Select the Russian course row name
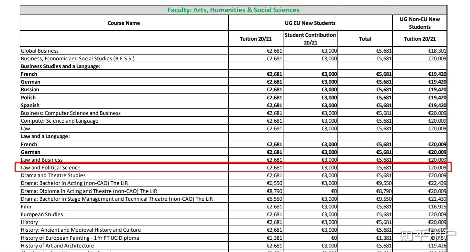 pyautogui.click(x=30, y=89)
